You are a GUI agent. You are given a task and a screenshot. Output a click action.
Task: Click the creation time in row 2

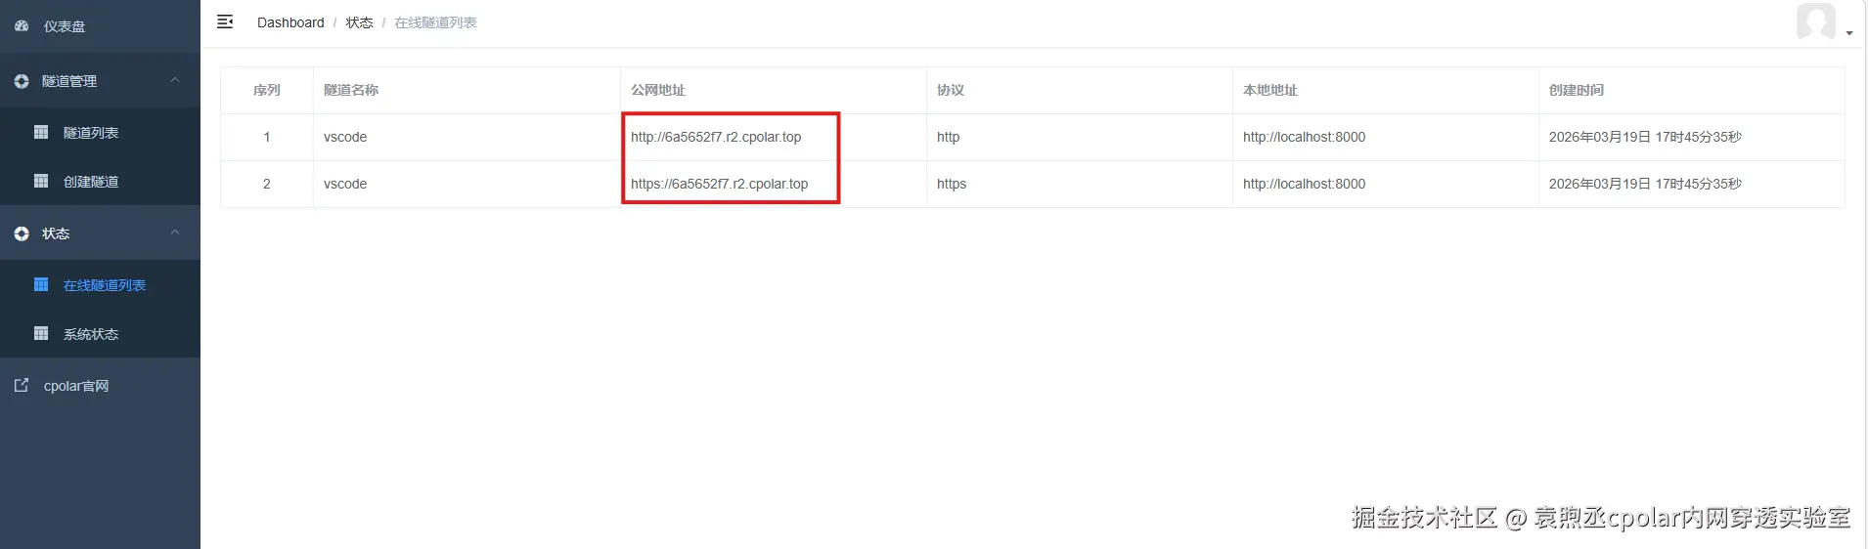[1645, 184]
